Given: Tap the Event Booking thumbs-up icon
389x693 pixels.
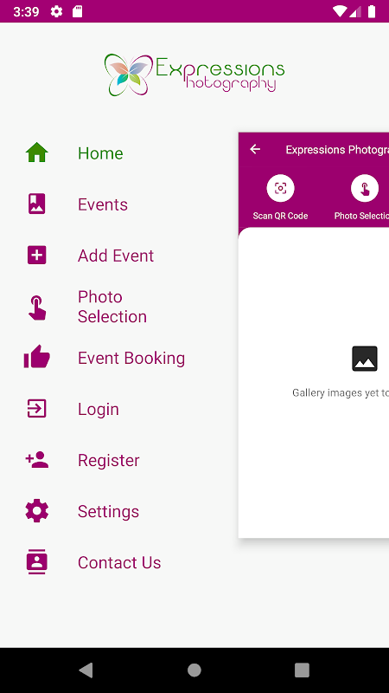Looking at the screenshot, I should pos(36,357).
